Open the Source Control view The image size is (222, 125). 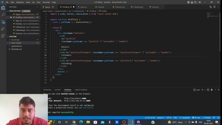pos(3,22)
